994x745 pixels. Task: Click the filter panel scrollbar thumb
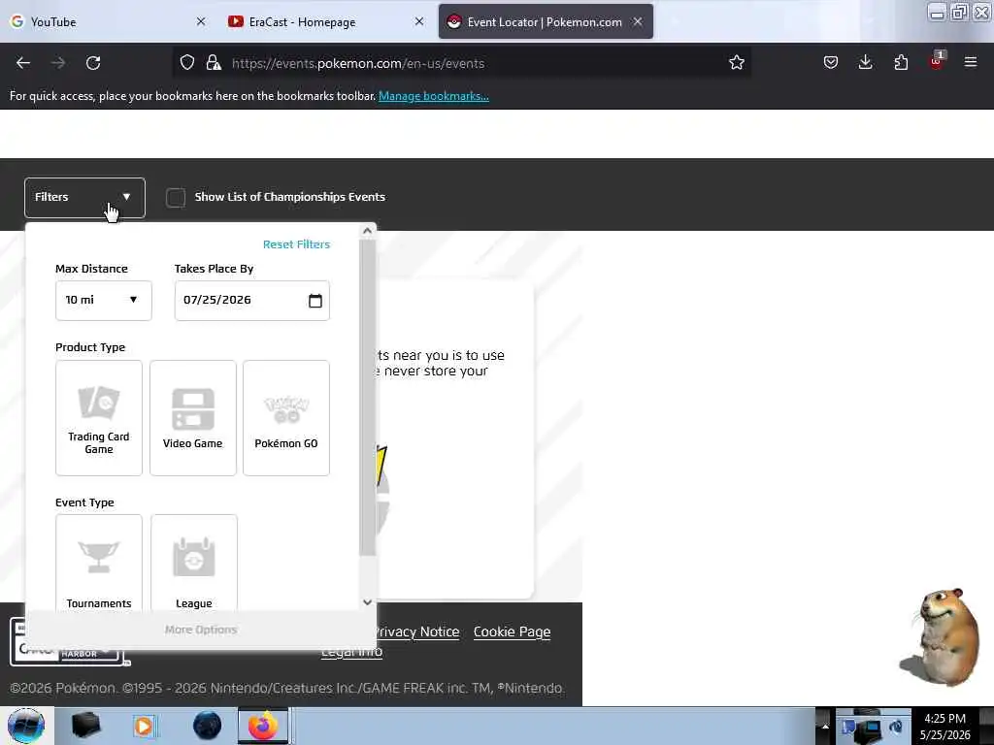[x=367, y=398]
